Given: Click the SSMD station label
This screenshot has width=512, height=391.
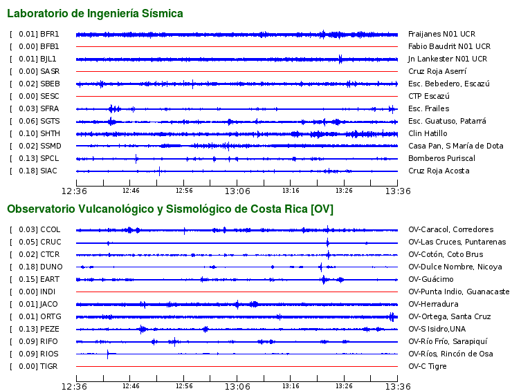Looking at the screenshot, I should tap(51, 146).
